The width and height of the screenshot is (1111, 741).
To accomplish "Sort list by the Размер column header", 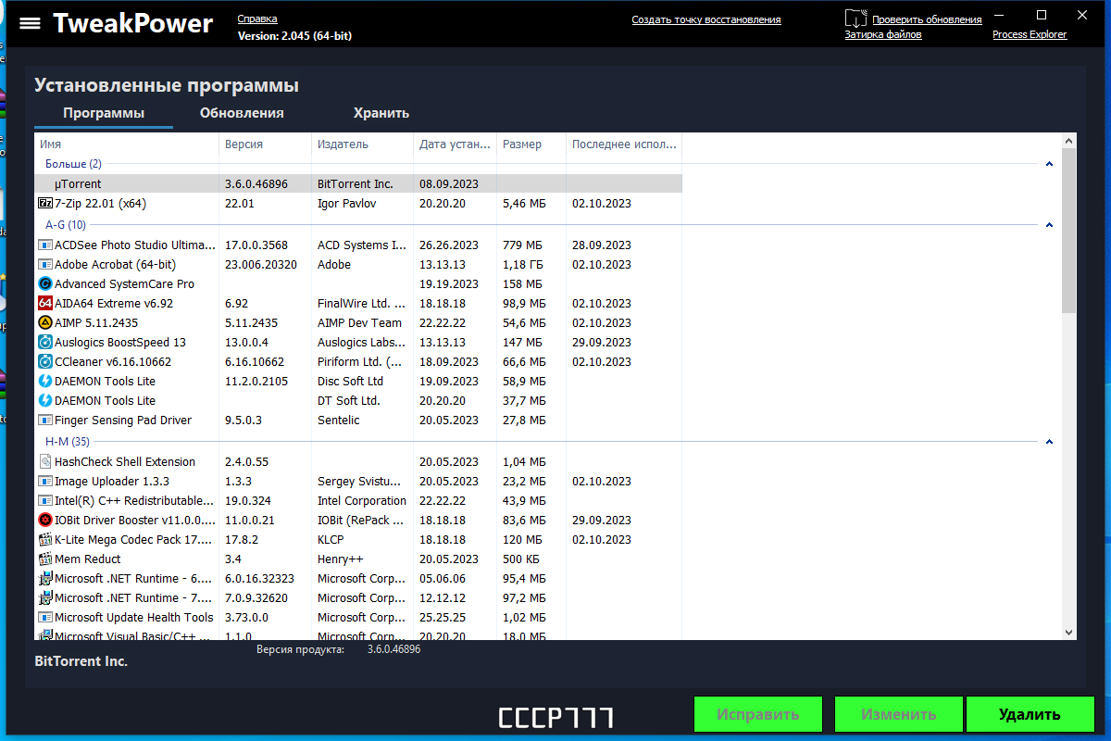I will tap(531, 144).
